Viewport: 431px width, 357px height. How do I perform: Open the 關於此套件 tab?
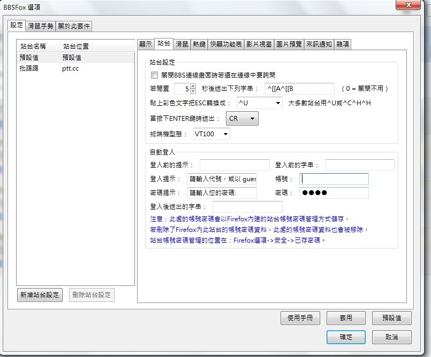pyautogui.click(x=74, y=26)
